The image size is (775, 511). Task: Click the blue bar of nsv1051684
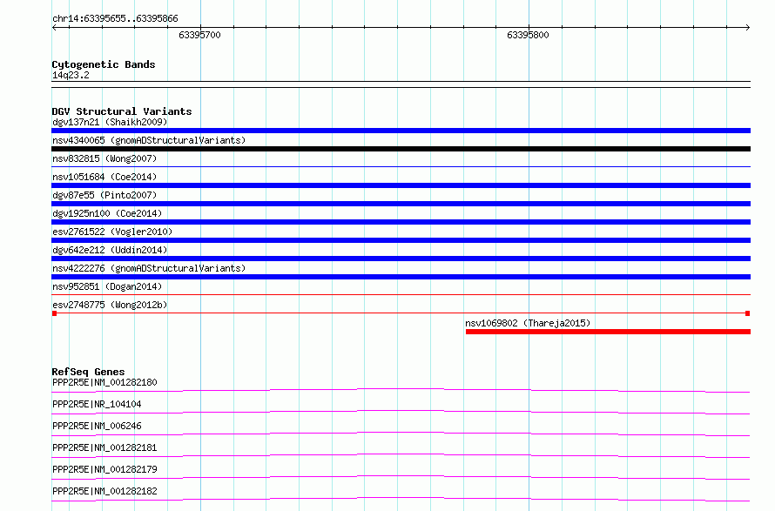pyautogui.click(x=401, y=185)
